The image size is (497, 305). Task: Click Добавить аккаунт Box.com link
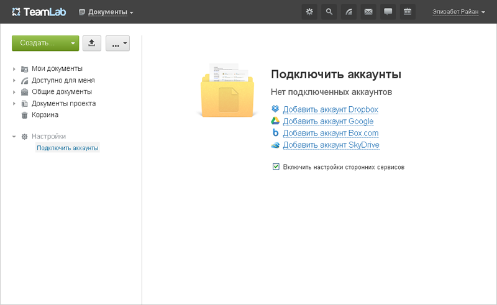331,133
